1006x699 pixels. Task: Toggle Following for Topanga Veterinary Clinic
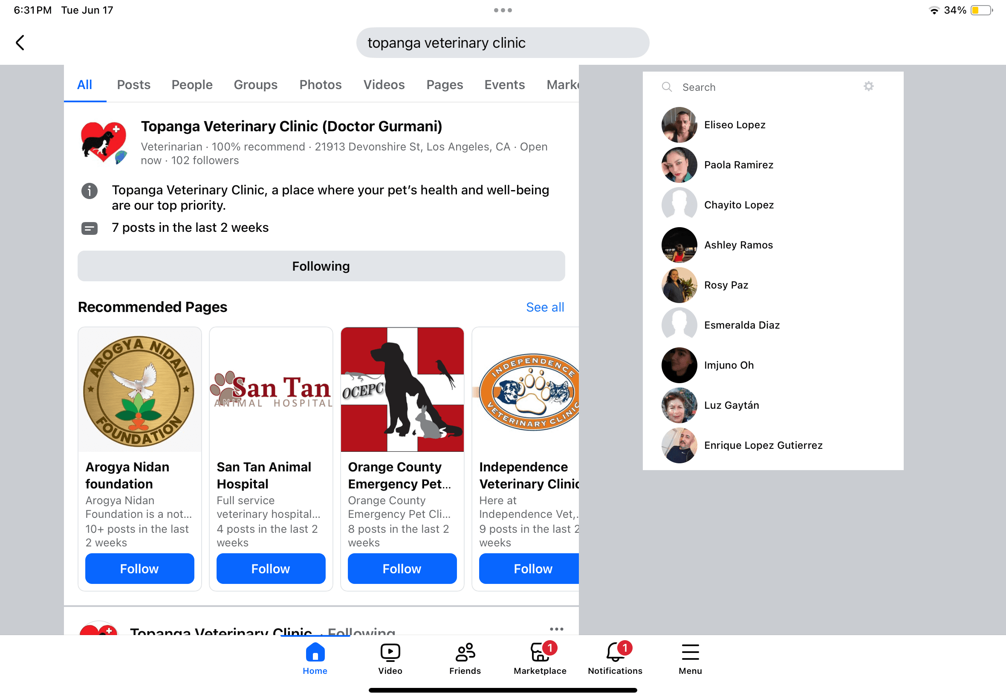coord(321,266)
